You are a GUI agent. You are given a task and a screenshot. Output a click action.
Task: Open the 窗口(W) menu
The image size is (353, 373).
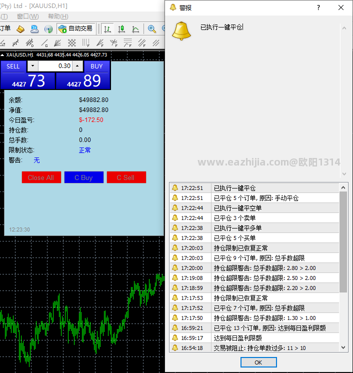point(28,16)
